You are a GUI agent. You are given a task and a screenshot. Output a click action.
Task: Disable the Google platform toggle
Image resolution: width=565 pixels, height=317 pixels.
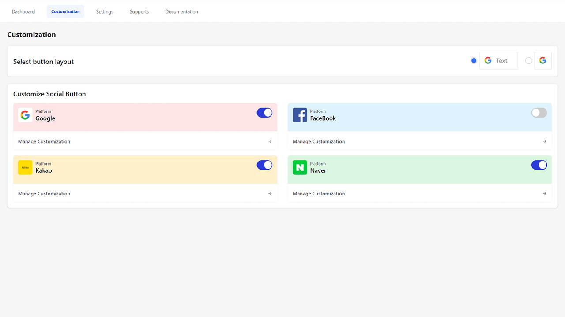click(264, 113)
